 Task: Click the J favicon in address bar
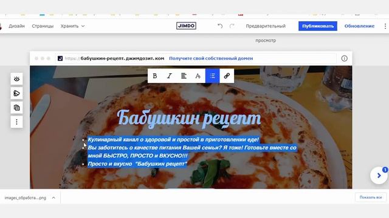coord(60,58)
